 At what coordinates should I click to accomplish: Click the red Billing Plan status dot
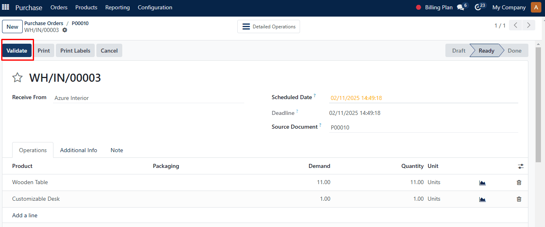coord(419,7)
